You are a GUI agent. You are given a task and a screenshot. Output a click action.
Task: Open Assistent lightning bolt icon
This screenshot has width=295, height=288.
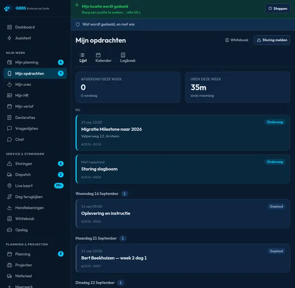pos(9,38)
